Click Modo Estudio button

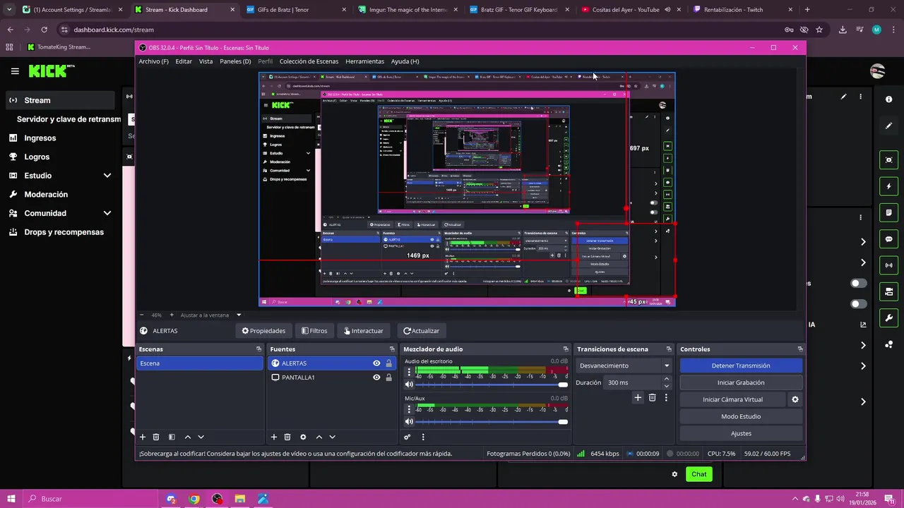[741, 416]
